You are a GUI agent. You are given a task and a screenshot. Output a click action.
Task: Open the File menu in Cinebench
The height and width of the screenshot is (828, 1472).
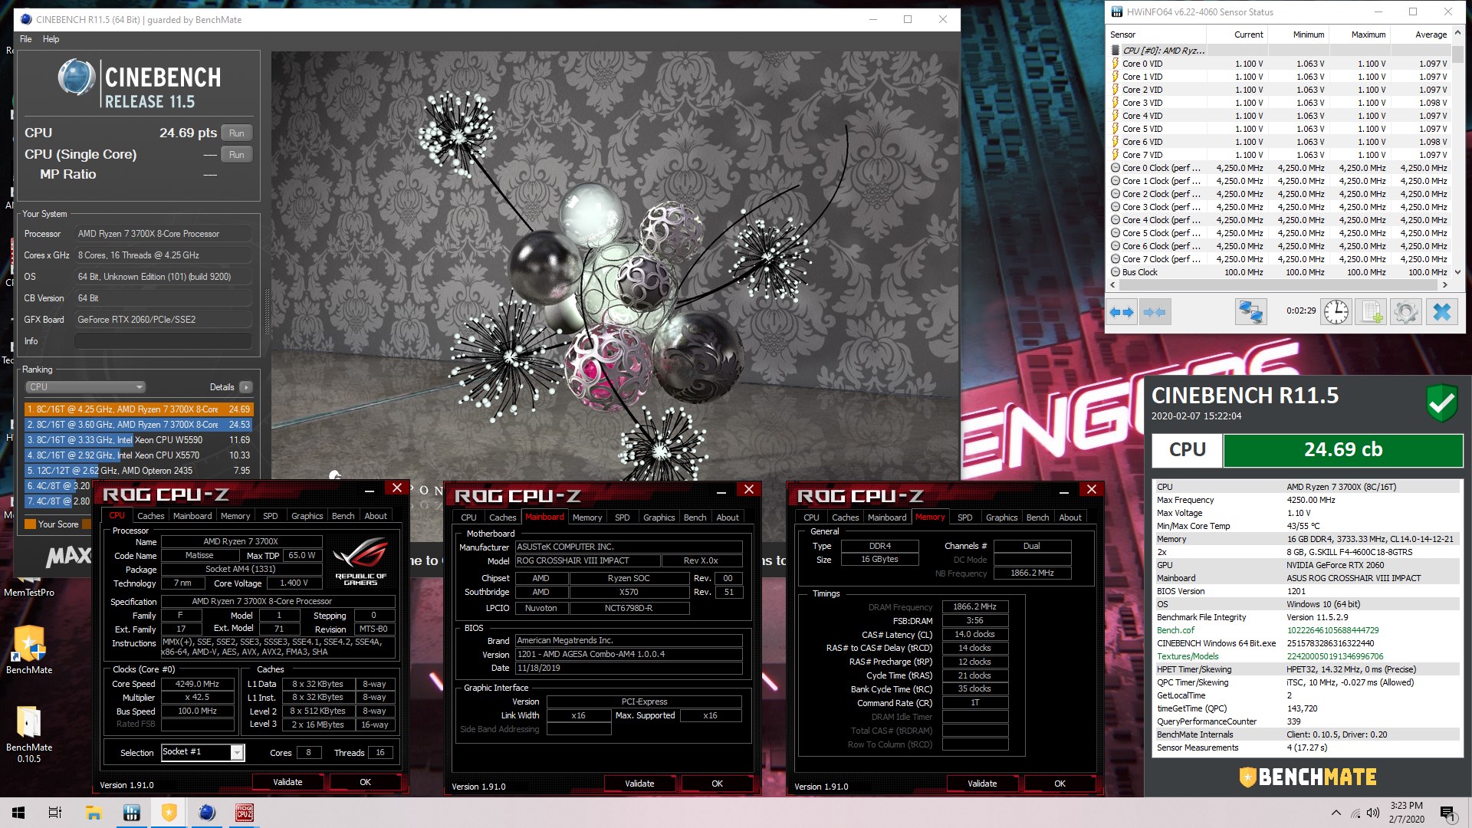pos(26,39)
